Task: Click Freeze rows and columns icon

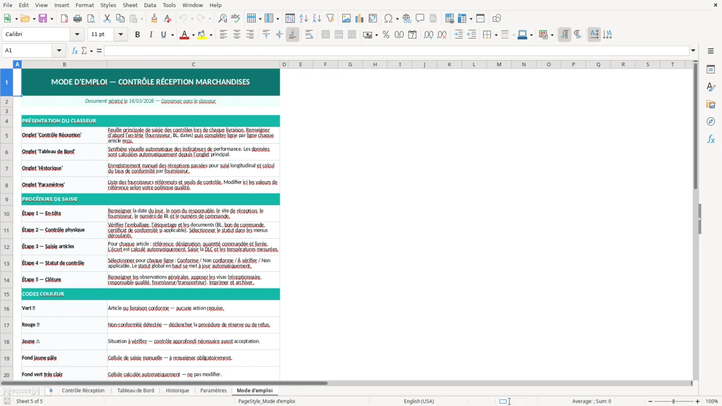Action: (461, 19)
